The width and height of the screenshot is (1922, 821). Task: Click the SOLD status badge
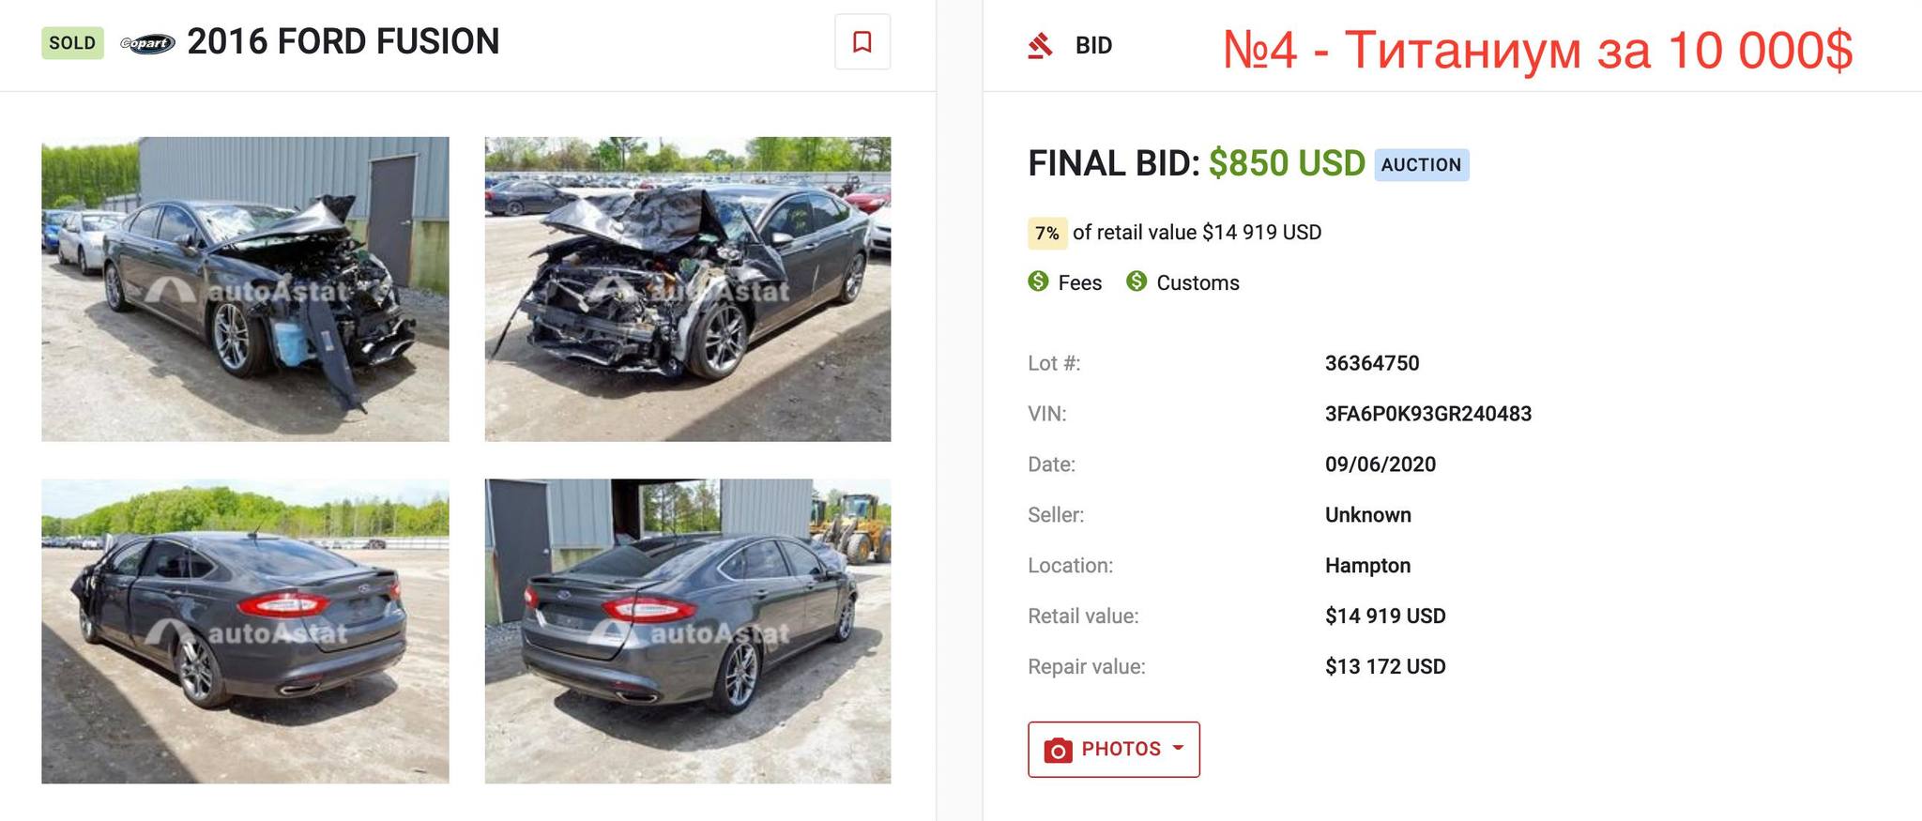click(x=72, y=43)
